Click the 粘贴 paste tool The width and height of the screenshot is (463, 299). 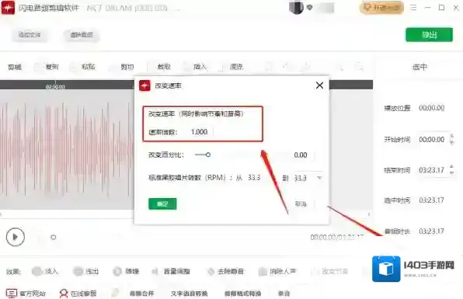pyautogui.click(x=83, y=67)
